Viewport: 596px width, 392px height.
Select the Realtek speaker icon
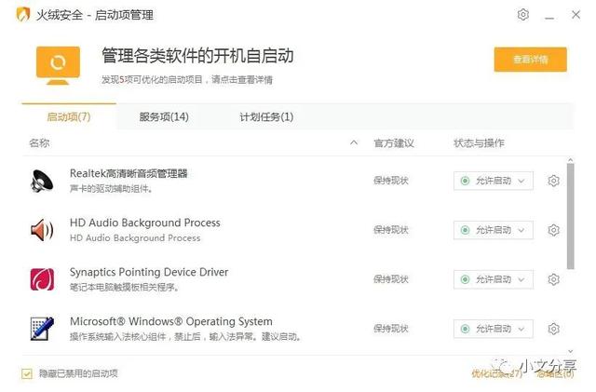pyautogui.click(x=43, y=181)
